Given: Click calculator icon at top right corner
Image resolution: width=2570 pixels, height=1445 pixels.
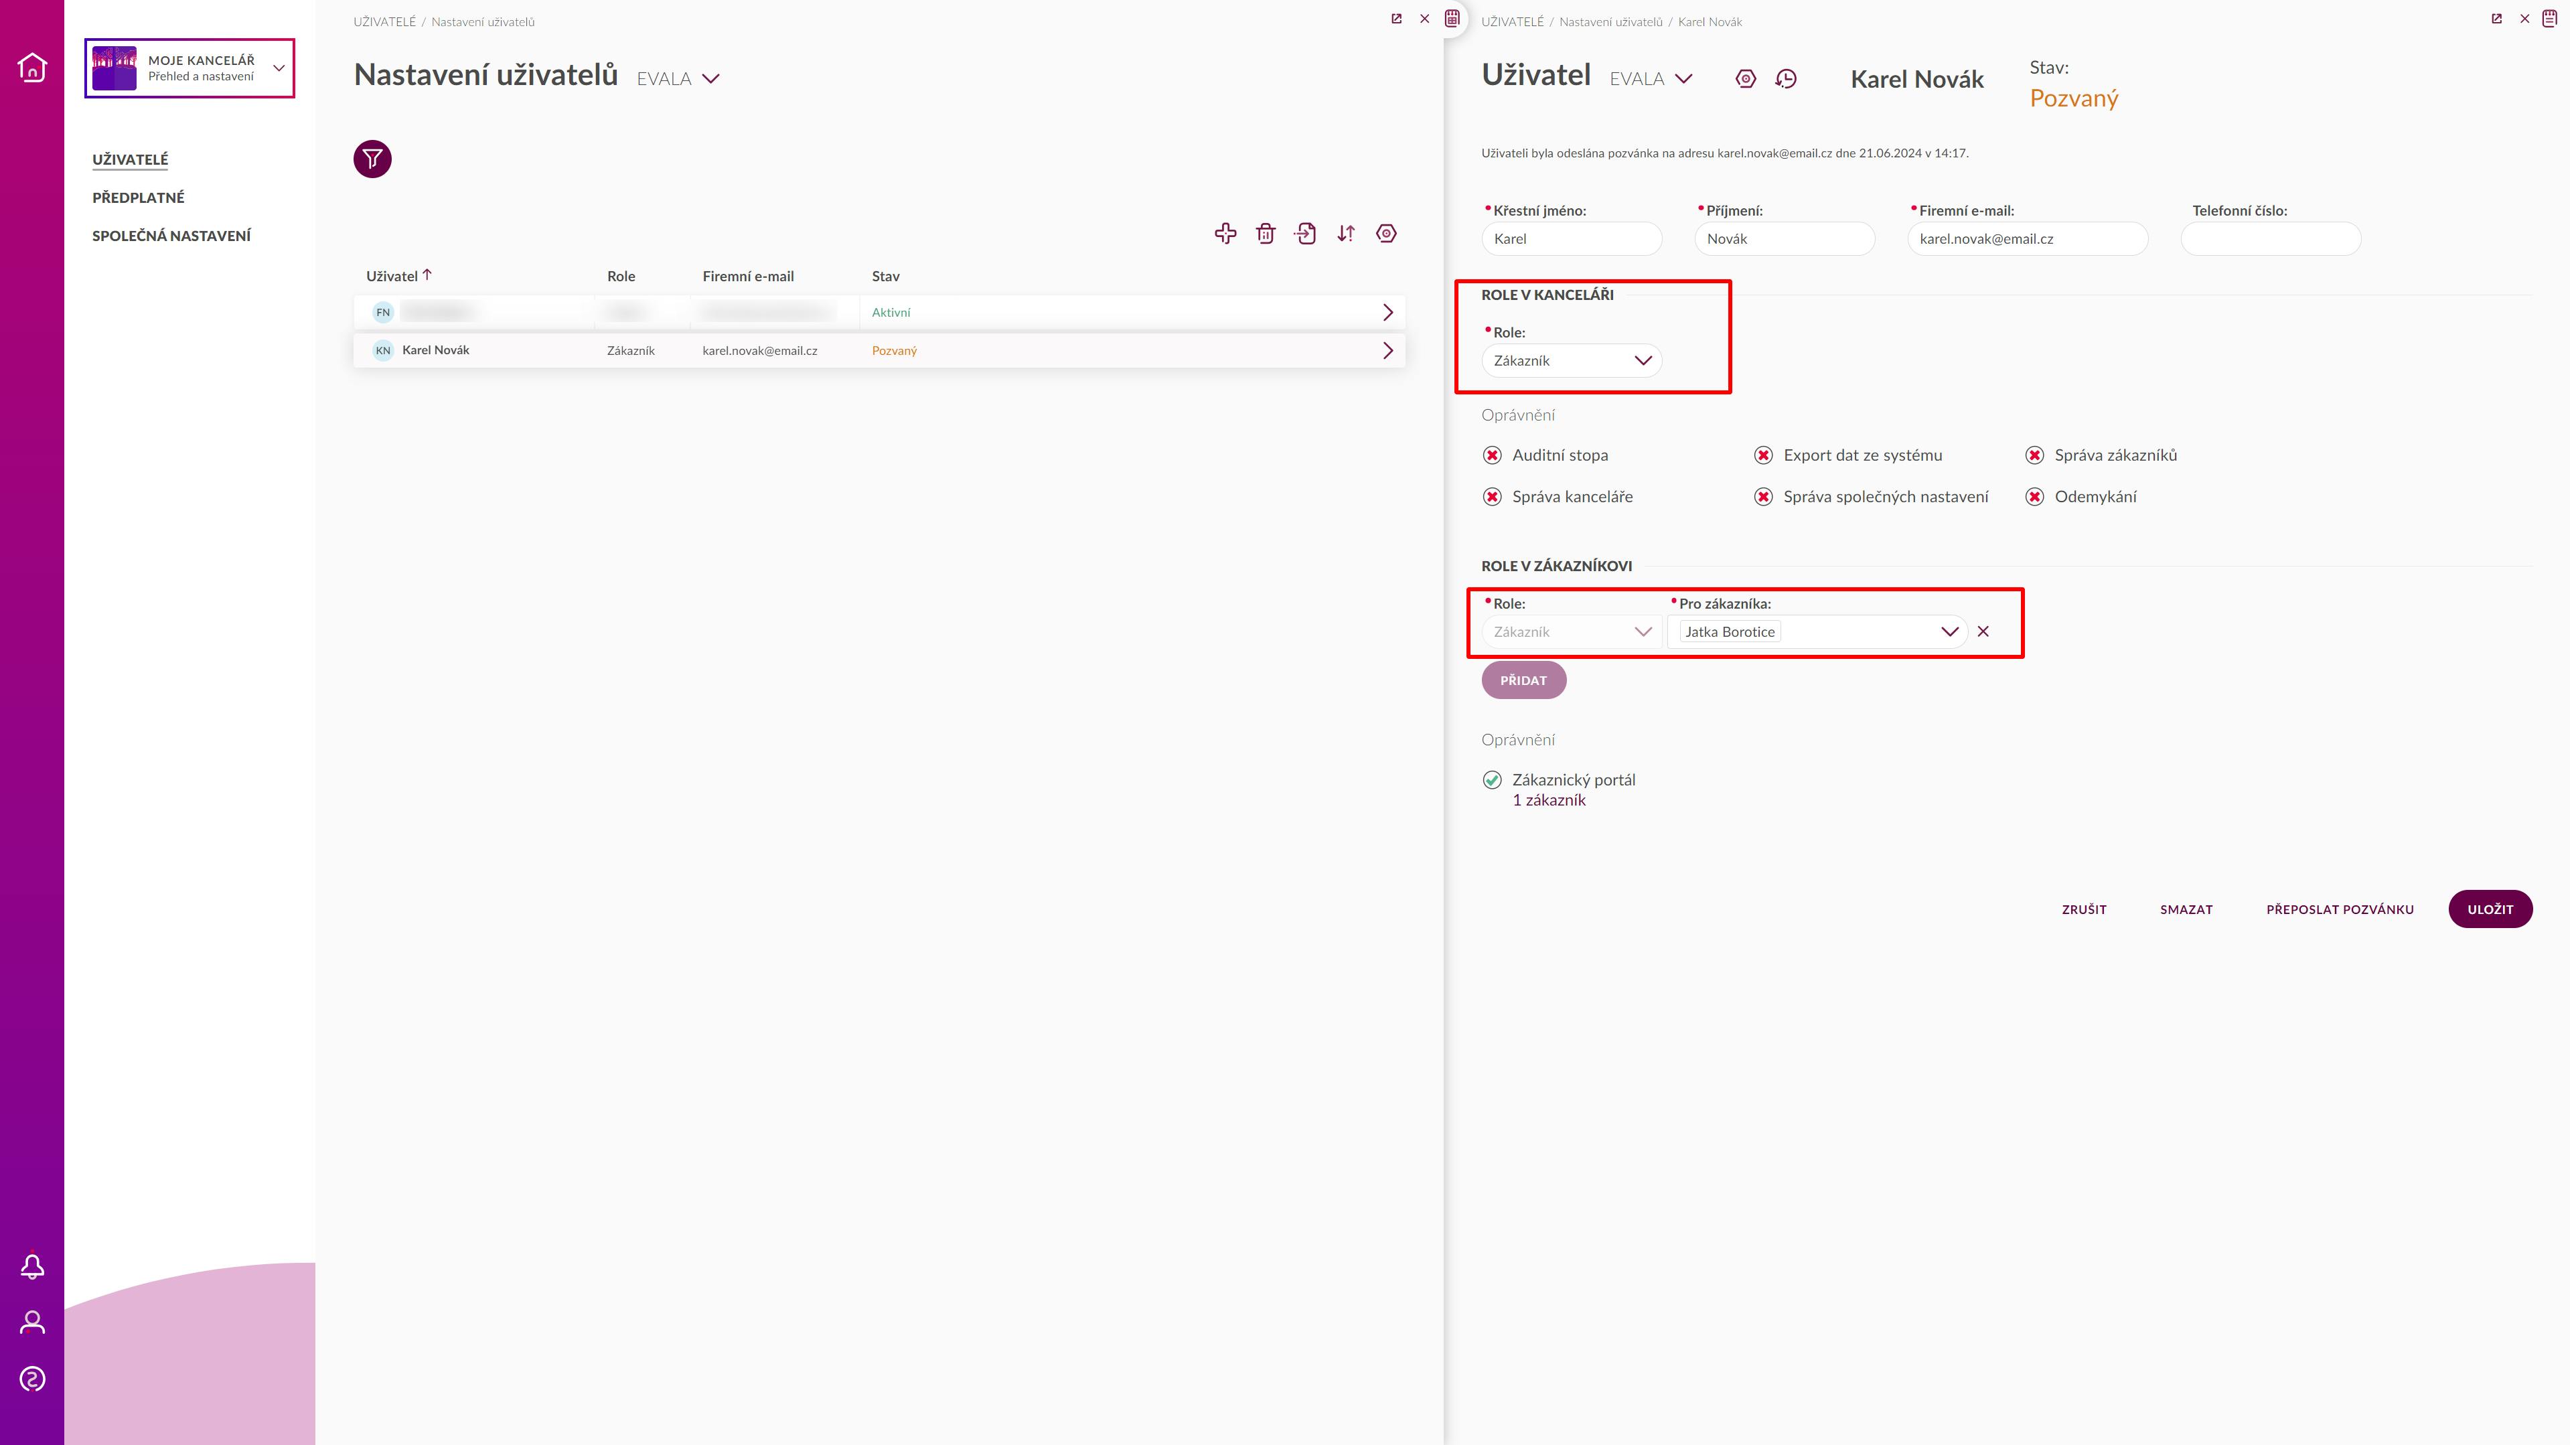Looking at the screenshot, I should click(x=2549, y=18).
